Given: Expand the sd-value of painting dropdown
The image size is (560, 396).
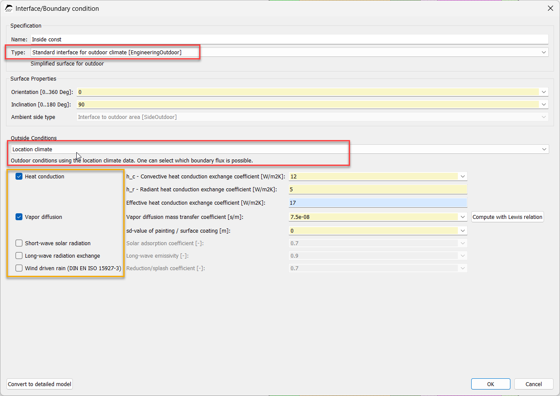Looking at the screenshot, I should [x=463, y=231].
